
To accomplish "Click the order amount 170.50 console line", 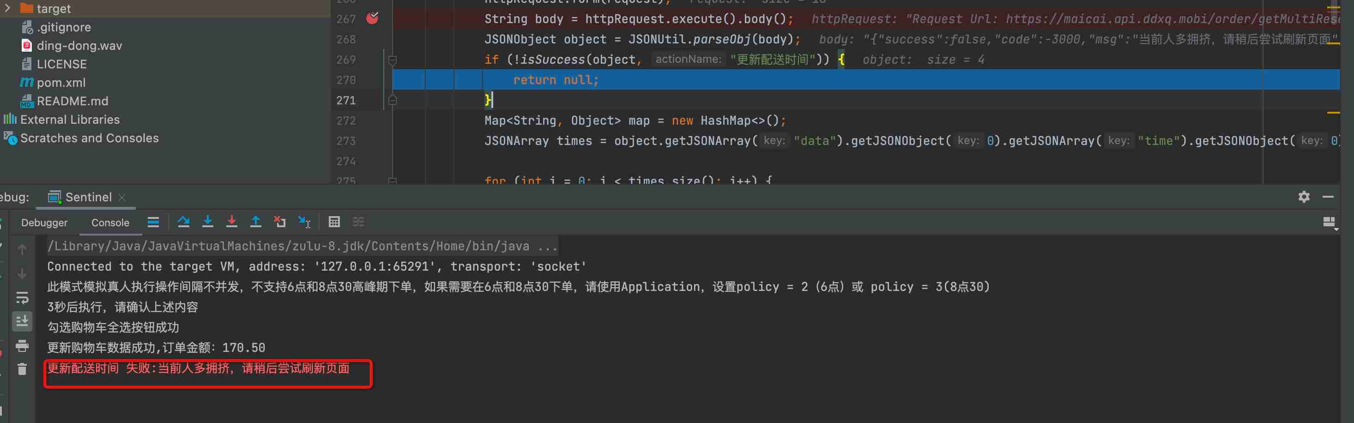I will [x=156, y=348].
